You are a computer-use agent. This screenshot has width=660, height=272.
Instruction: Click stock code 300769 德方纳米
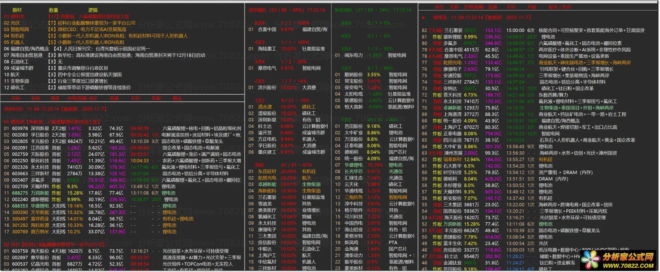[20, 232]
